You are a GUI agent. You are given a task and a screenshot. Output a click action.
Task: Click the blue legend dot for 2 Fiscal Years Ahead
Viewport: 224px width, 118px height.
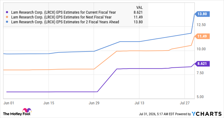(x=7, y=22)
